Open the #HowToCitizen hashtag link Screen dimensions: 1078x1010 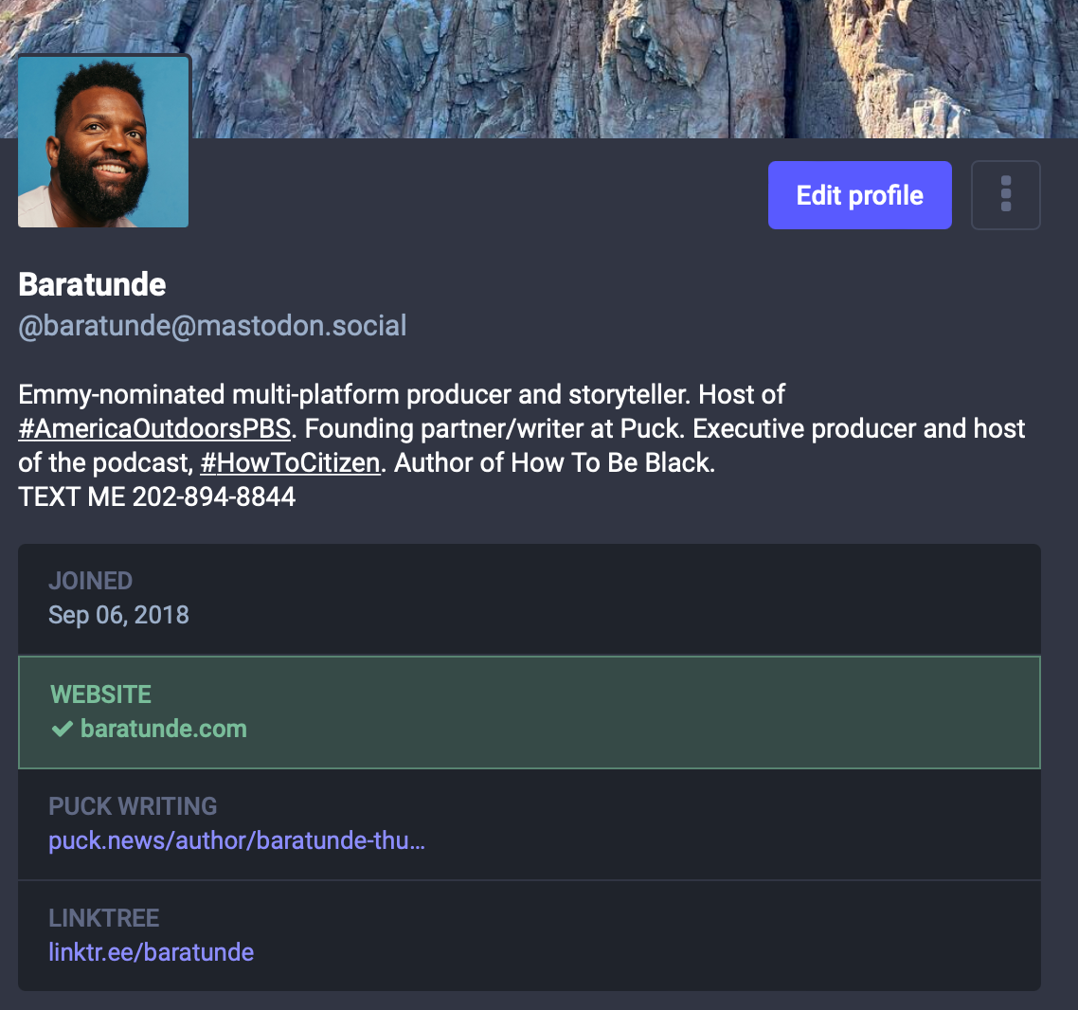(290, 463)
